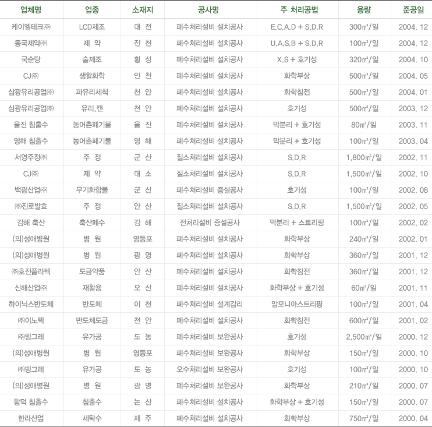Click the 소재지 column header
The width and height of the screenshot is (432, 427).
tap(143, 10)
